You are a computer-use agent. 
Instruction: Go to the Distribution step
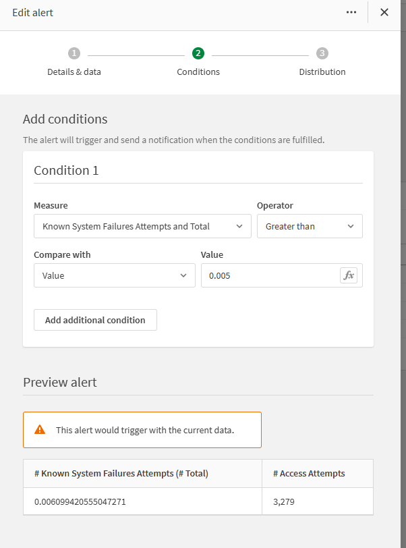point(322,72)
